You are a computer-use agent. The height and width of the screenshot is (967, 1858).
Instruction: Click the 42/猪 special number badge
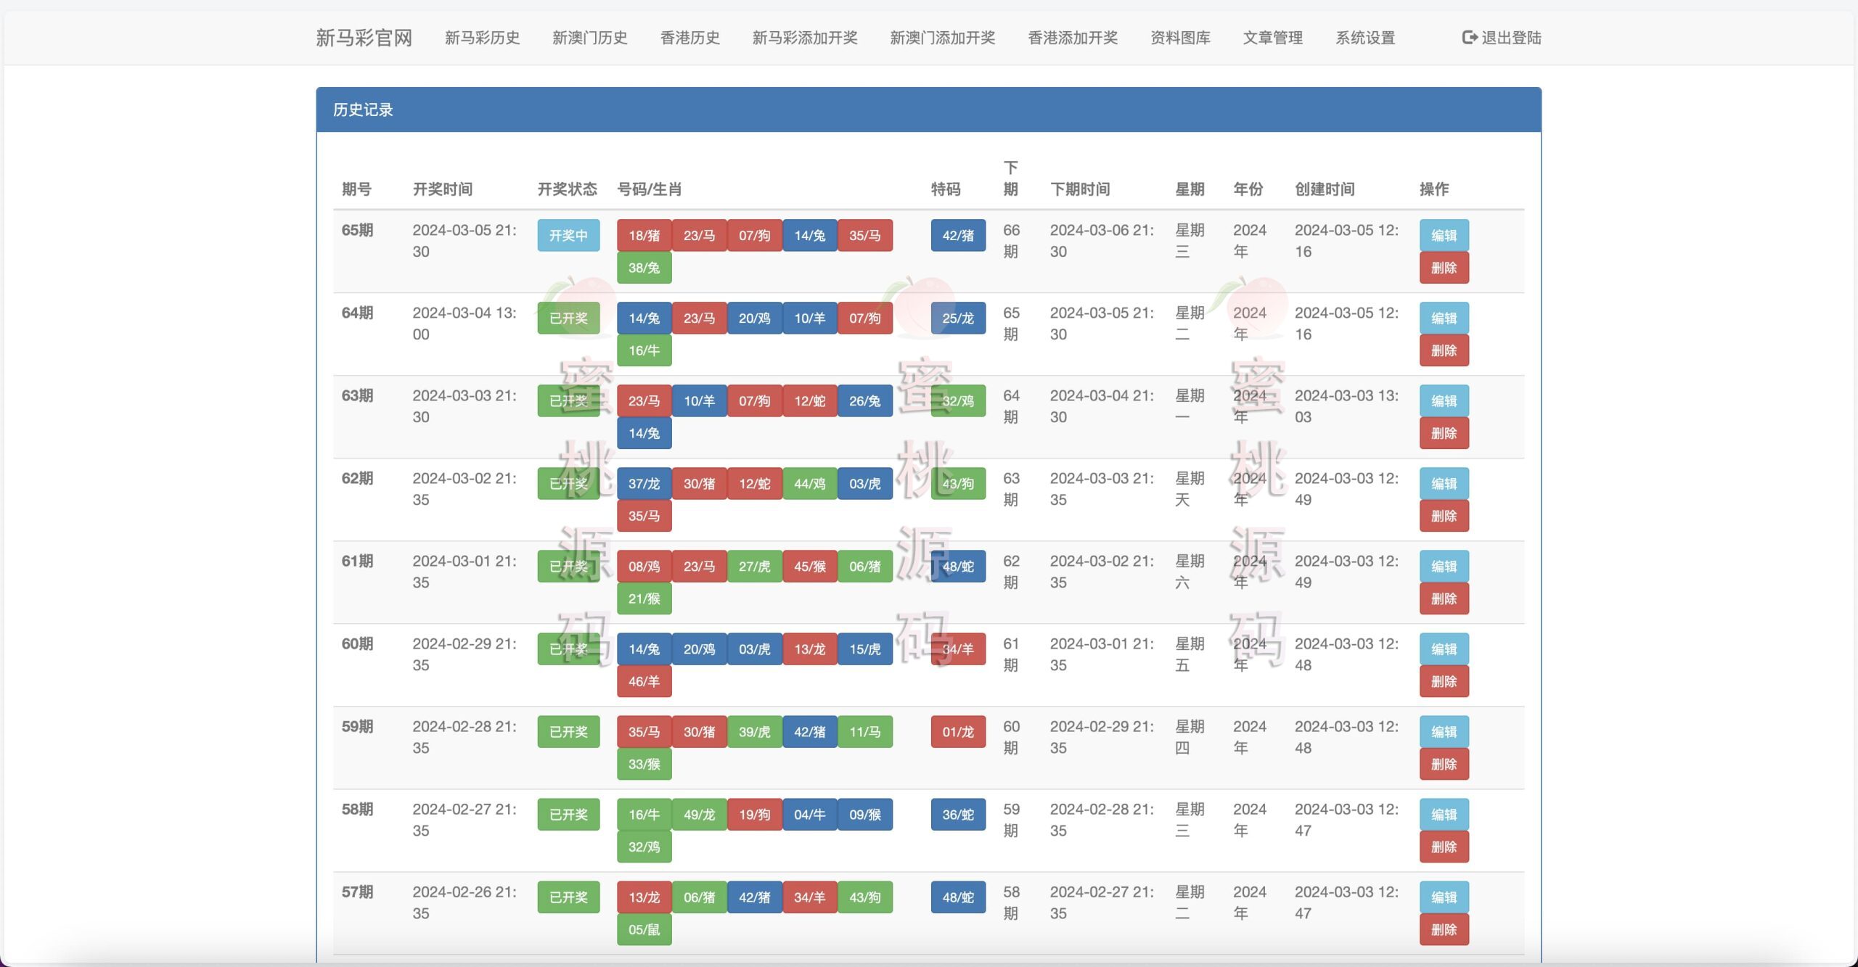click(x=957, y=236)
